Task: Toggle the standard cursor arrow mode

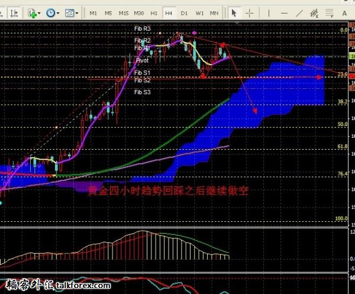Action: tap(235, 12)
